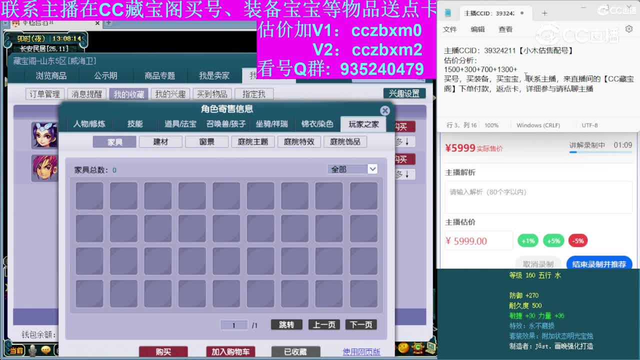Open the 文件 menu in Notepad
The width and height of the screenshot is (640, 360).
(450, 29)
